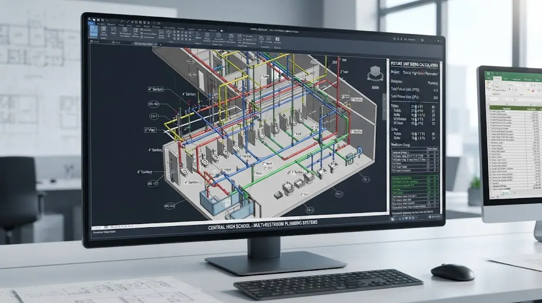Select the highlighted arrow tool in ribbon
Image resolution: width=542 pixels, height=303 pixels.
(94, 32)
